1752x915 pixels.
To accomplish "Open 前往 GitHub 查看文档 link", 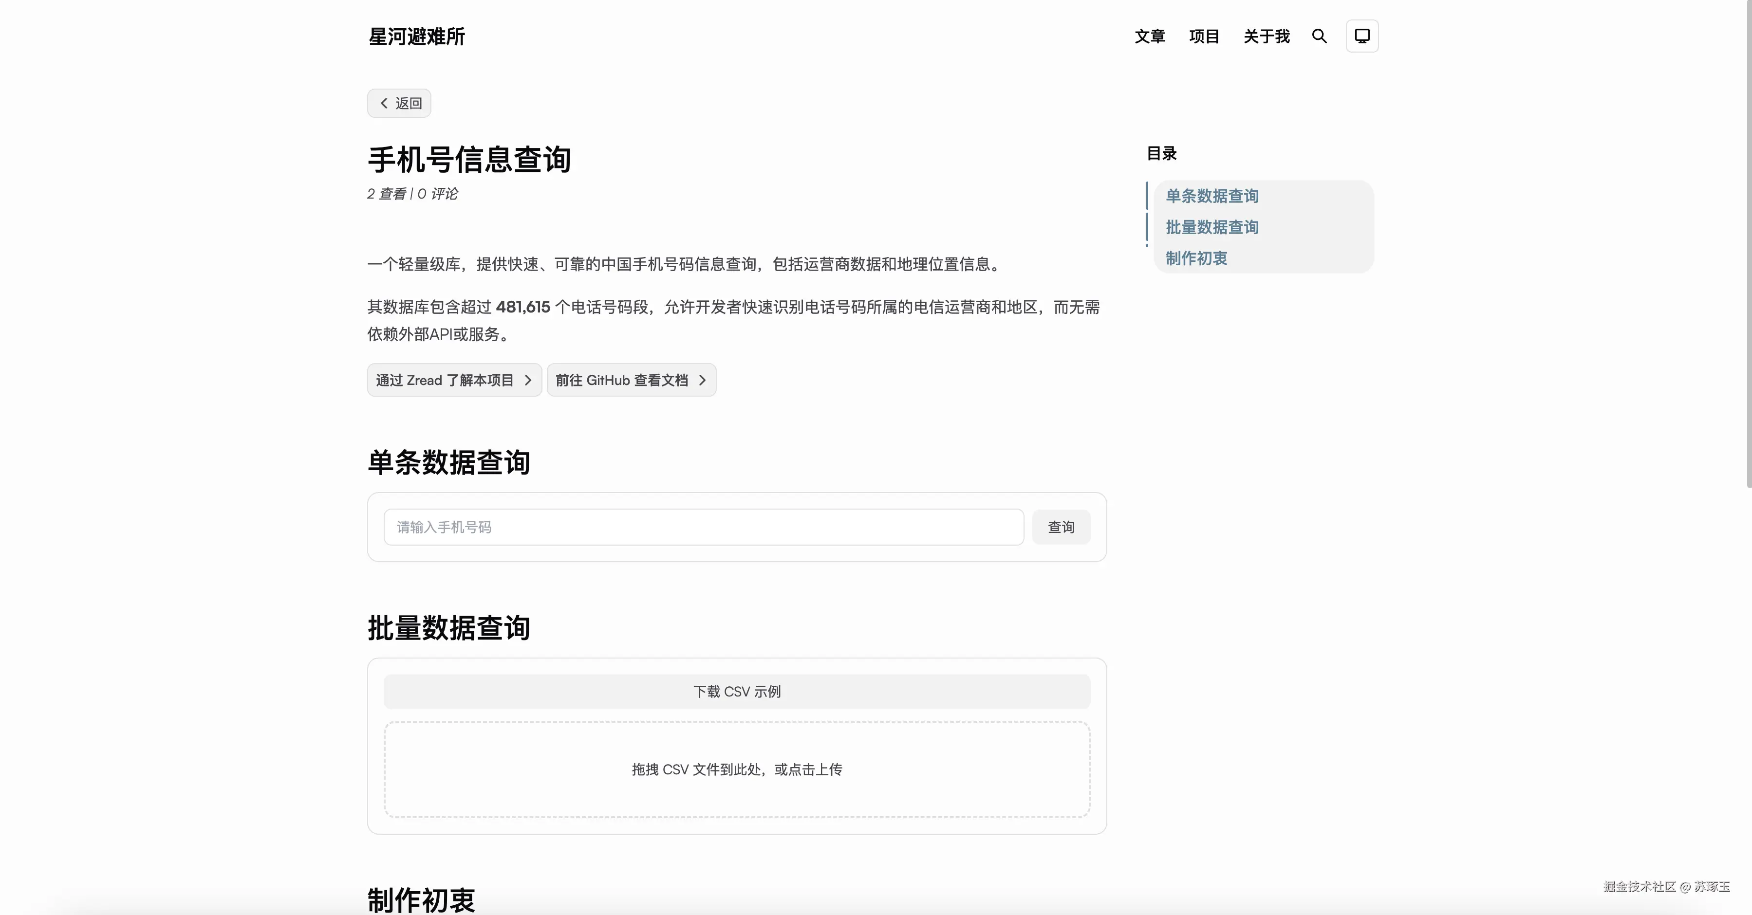I will click(621, 380).
